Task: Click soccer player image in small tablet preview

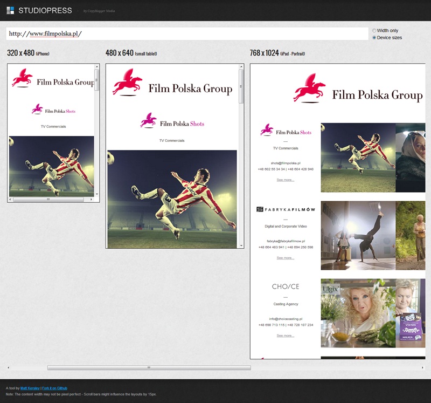Action: pos(172,199)
